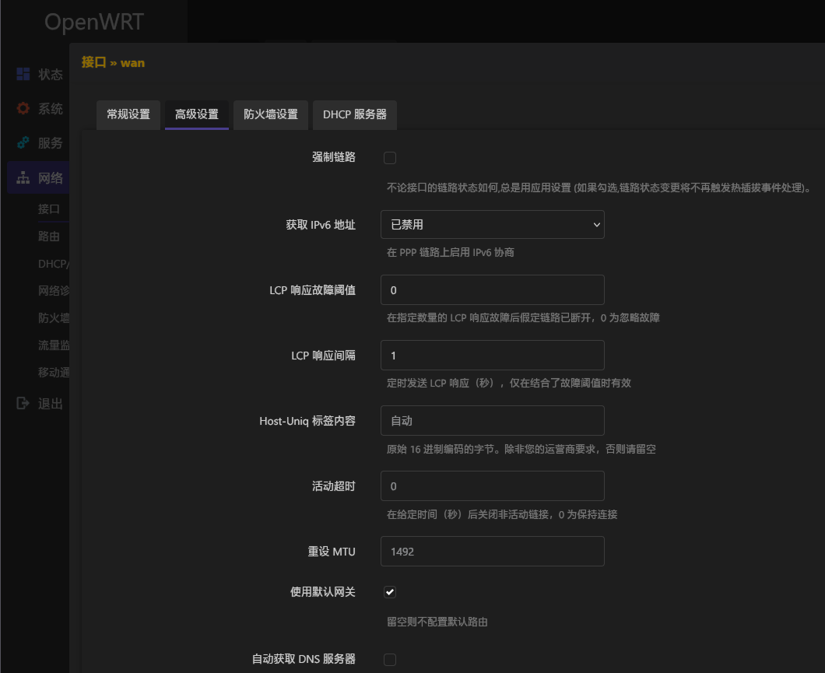Viewport: 825px width, 673px height.
Task: Enable the 自动获取 DNS 服务器 checkbox
Action: tap(390, 660)
